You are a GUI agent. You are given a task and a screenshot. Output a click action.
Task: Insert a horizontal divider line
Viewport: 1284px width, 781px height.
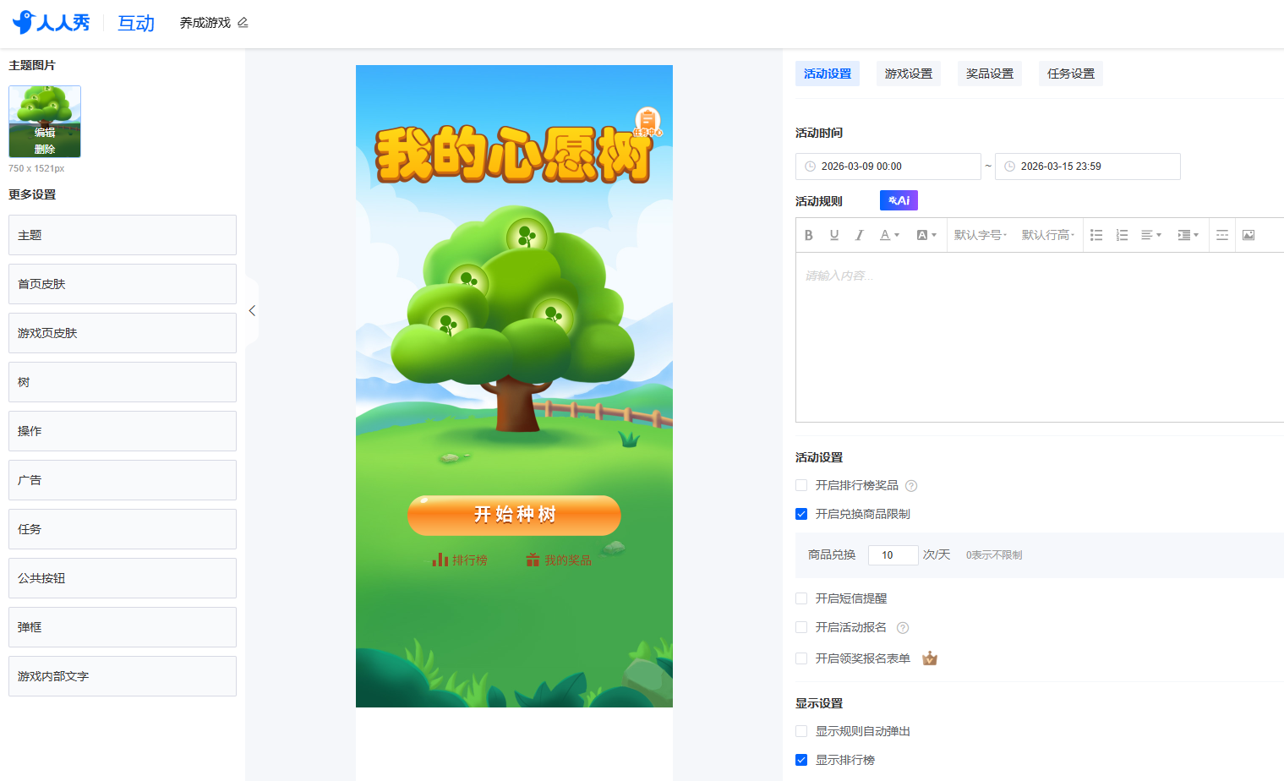coord(1222,235)
